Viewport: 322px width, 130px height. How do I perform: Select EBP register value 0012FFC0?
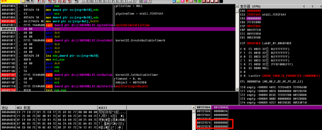pyautogui.click(x=254, y=30)
